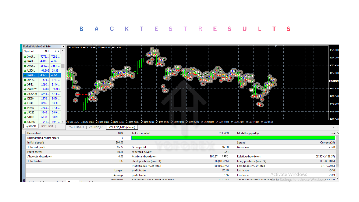
Task: Sort by the Symbol column header
Action: point(29,51)
